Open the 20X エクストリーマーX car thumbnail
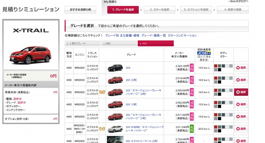Screen dimensions: 265x143 (115, 140)
